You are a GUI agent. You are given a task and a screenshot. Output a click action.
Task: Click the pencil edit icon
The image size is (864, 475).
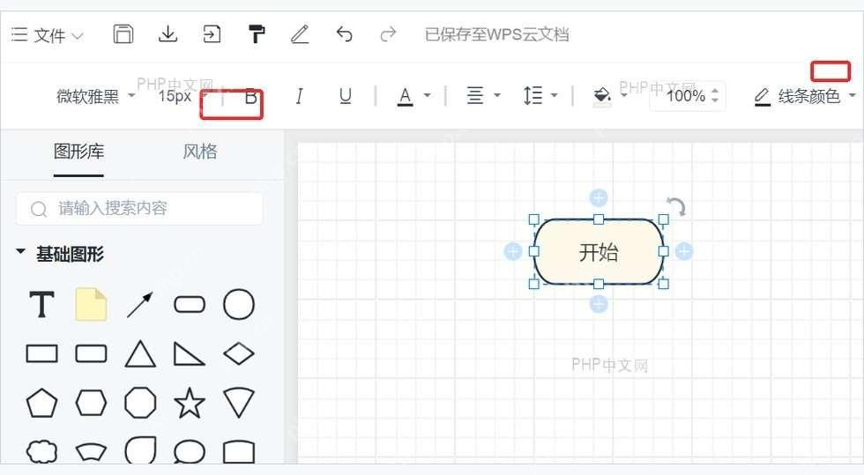pyautogui.click(x=300, y=34)
